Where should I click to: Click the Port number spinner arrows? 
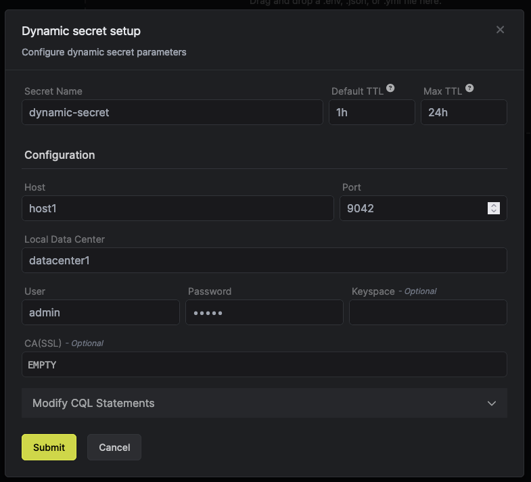pos(493,208)
